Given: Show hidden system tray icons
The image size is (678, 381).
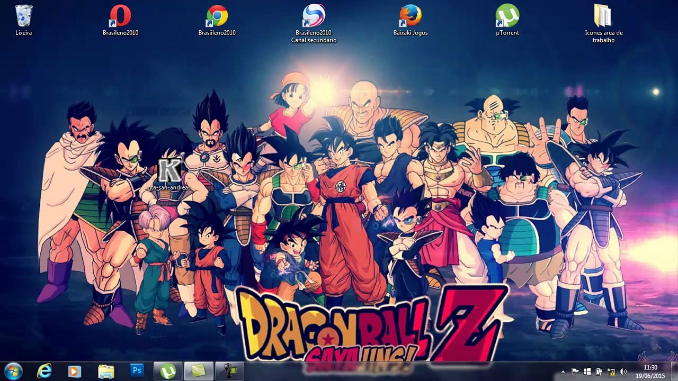Looking at the screenshot, I should coord(563,371).
